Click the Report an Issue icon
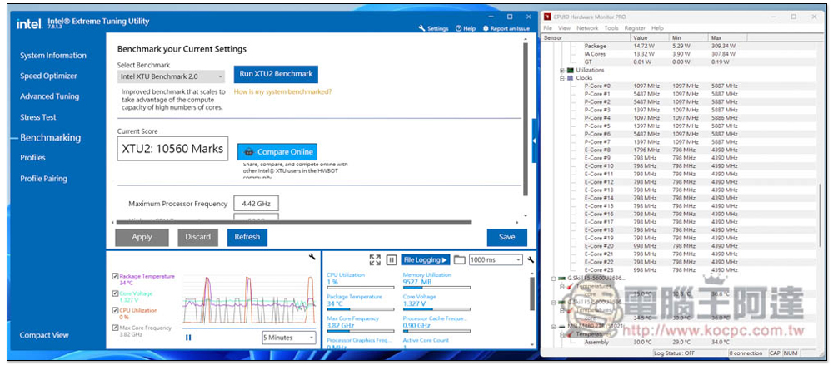 (486, 28)
